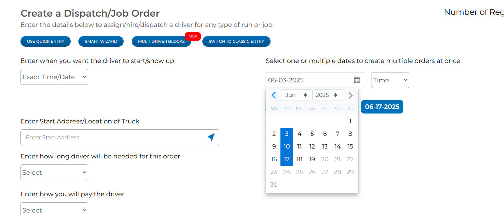Open the Exact Time/Date dropdown
Image resolution: width=504 pixels, height=215 pixels.
pyautogui.click(x=54, y=77)
